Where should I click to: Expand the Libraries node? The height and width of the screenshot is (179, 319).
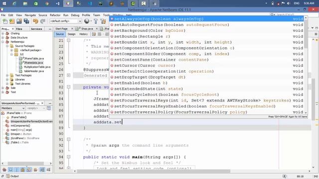click(x=7, y=80)
